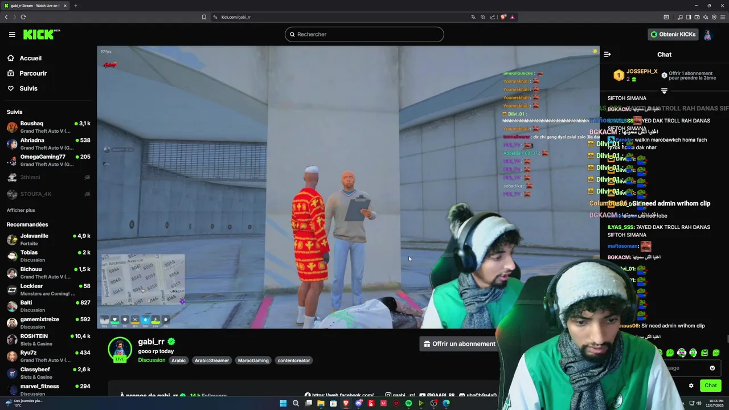Open the translate page icon
The width and height of the screenshot is (729, 410).
point(473,17)
